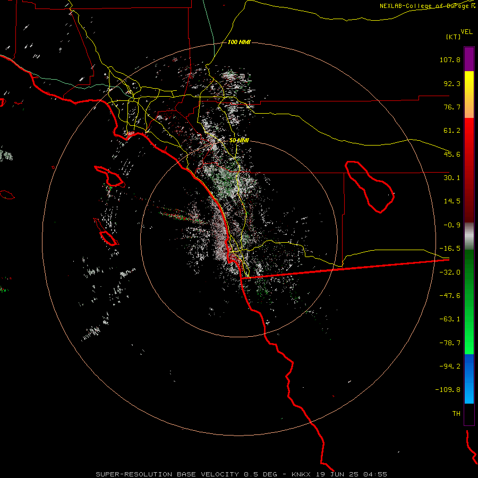
Task: Click the 107.8 velocity scale value
Action: (450, 59)
